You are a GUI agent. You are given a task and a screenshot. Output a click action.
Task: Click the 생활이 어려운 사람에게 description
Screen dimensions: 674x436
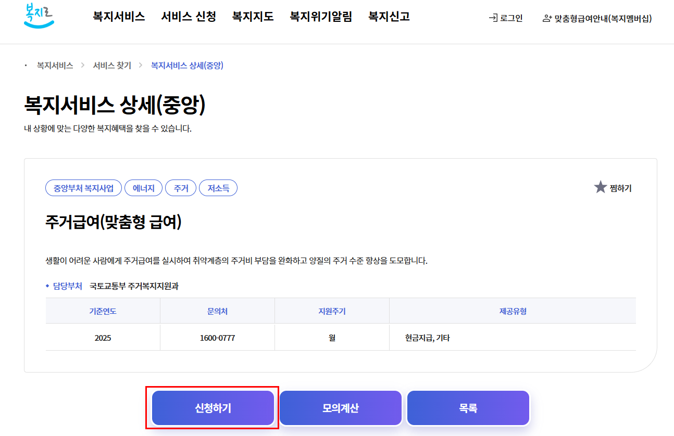point(236,261)
